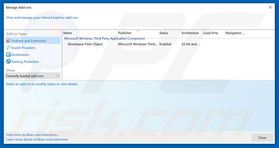Click the Toolbars and Extensions icon
Image resolution: width=279 pixels, height=148 pixels.
(8, 41)
